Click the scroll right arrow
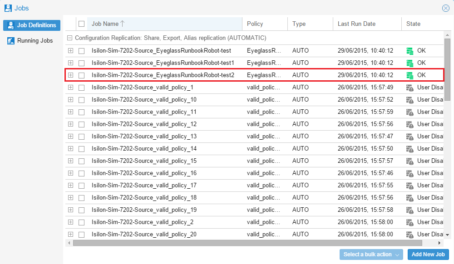 tap(439, 243)
